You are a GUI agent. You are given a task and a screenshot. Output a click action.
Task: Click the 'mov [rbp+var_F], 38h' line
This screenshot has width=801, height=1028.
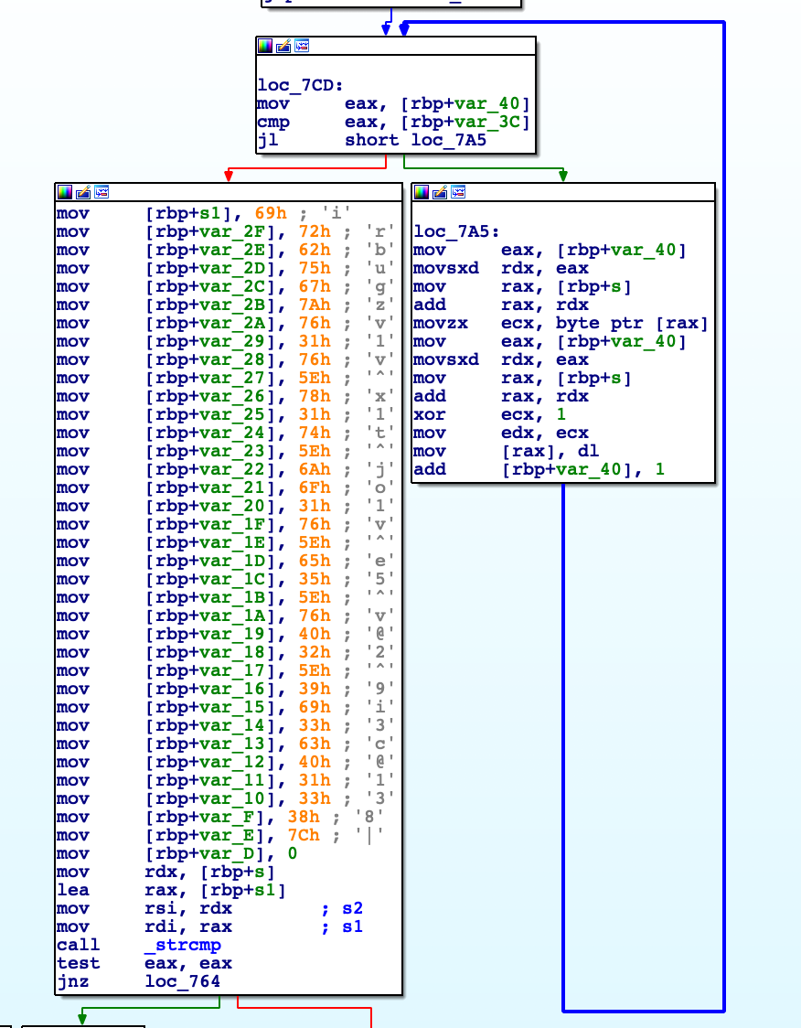(220, 817)
